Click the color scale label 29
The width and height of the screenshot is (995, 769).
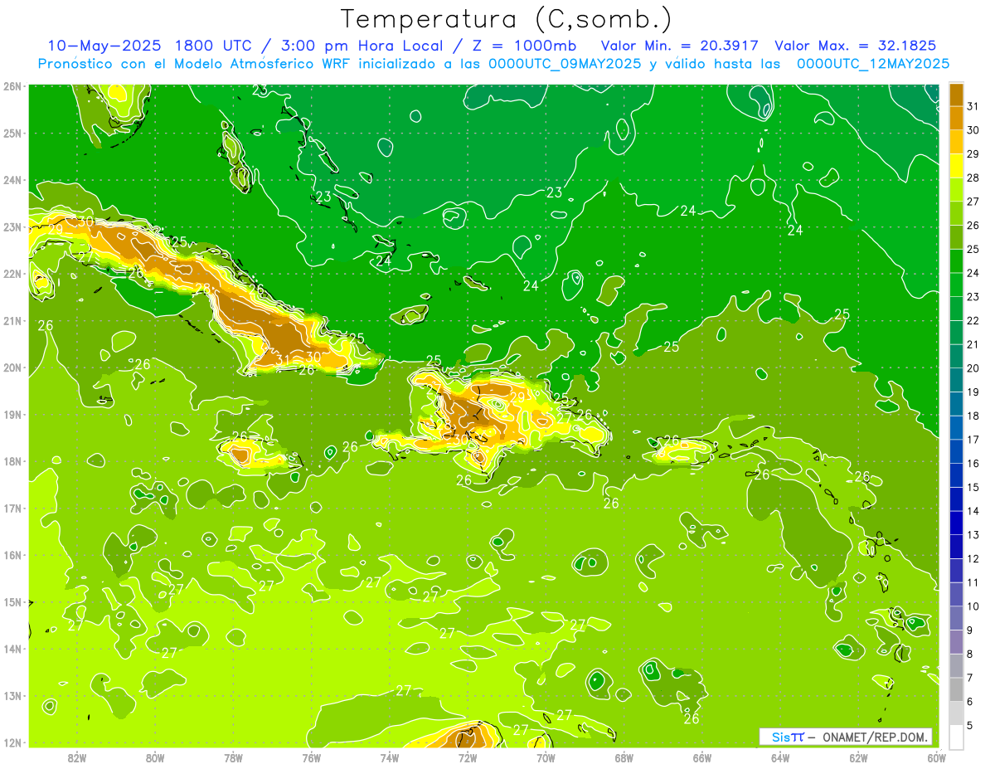point(973,153)
